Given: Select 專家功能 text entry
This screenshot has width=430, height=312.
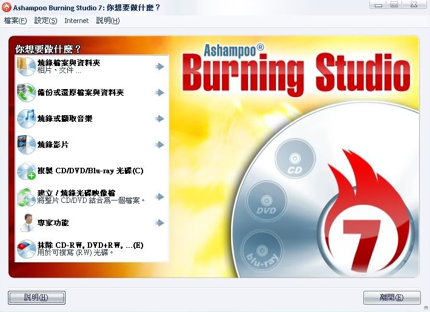Looking at the screenshot, I should pos(53,223).
